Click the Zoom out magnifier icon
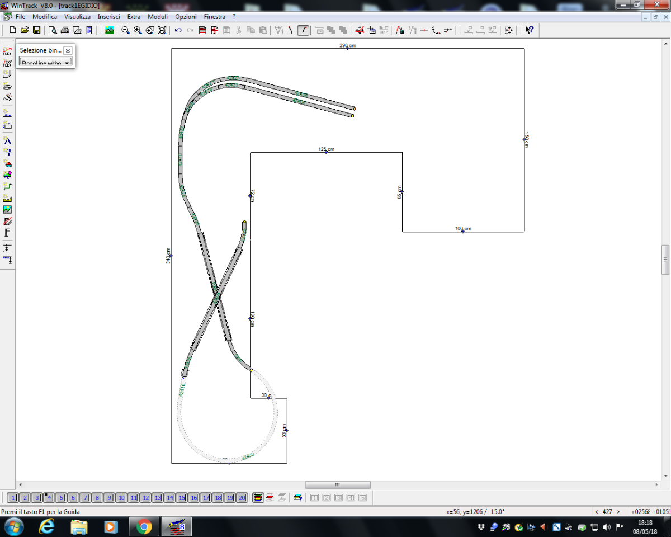671x537 pixels. [x=126, y=30]
